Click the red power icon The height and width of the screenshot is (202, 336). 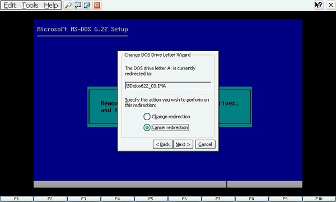coord(97,5)
